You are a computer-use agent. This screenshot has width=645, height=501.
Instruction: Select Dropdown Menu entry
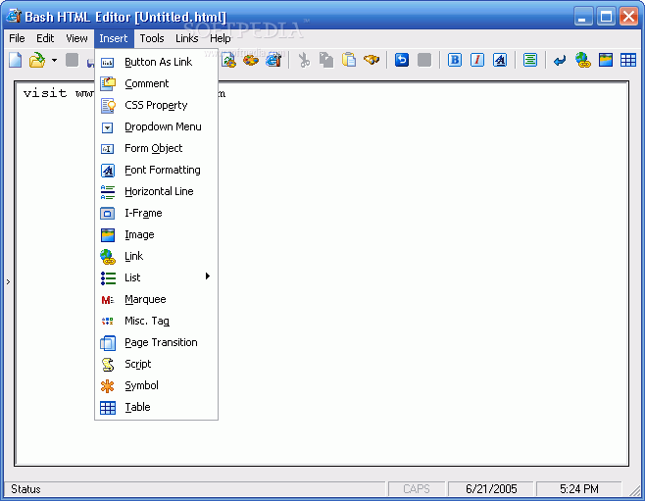(156, 126)
